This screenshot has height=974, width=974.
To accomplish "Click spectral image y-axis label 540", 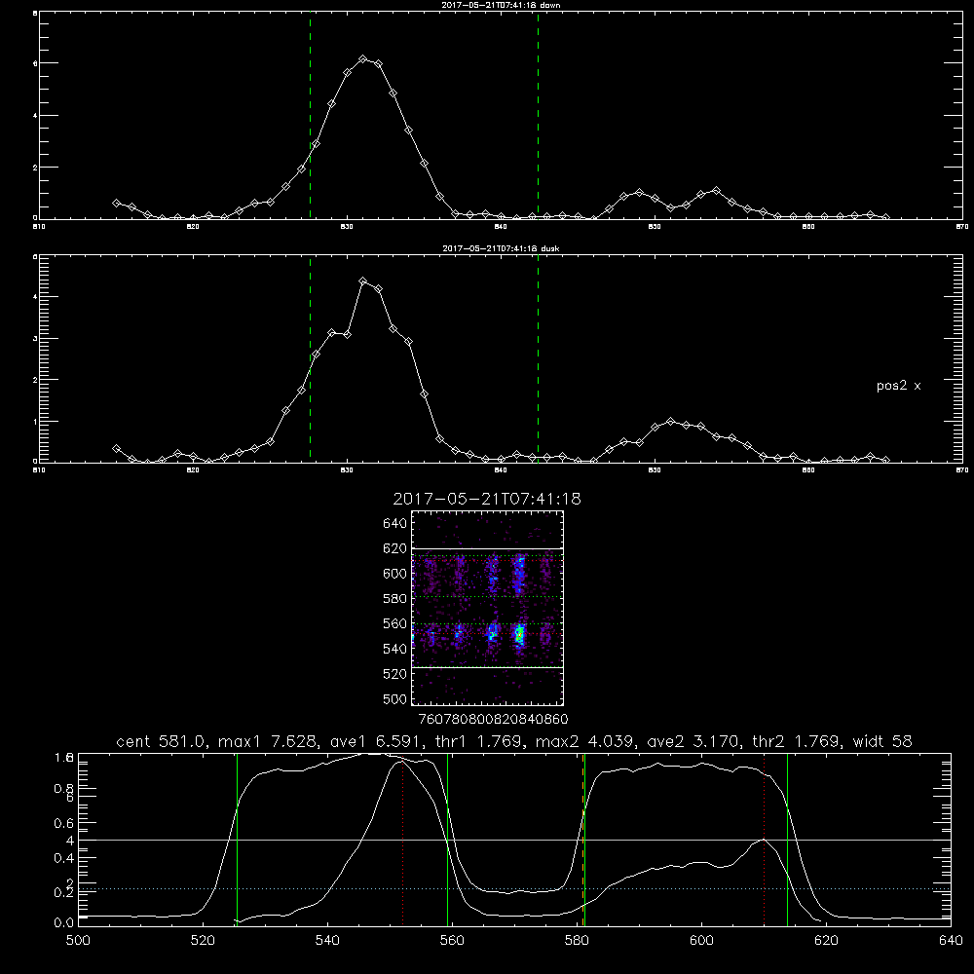I will coord(395,649).
